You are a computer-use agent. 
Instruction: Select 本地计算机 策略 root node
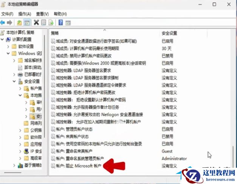click(20, 32)
